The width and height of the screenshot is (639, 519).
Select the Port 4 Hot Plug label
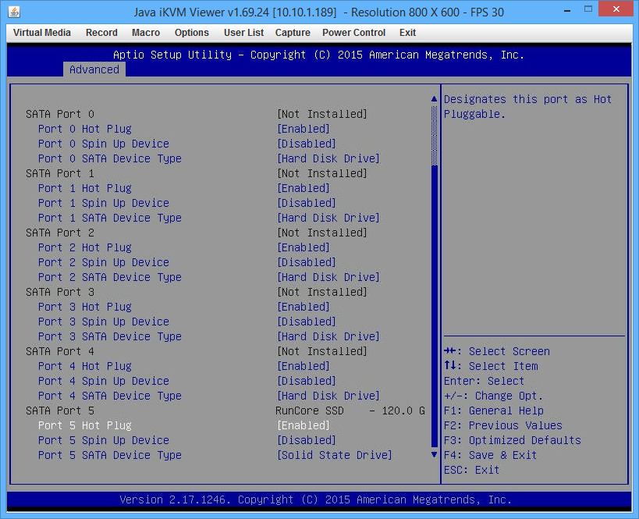coord(85,366)
